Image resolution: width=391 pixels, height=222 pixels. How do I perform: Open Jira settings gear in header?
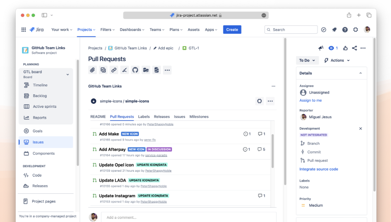tap(355, 30)
